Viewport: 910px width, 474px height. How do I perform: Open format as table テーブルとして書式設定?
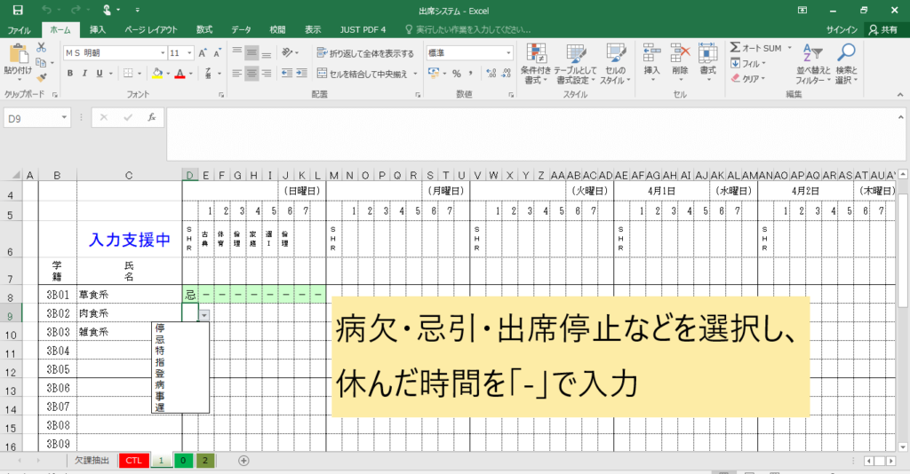coord(575,64)
